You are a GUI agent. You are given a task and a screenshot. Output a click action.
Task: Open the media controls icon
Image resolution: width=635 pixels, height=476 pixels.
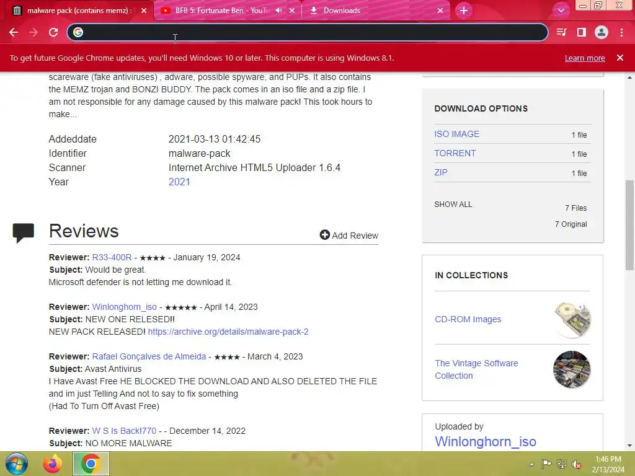click(561, 32)
